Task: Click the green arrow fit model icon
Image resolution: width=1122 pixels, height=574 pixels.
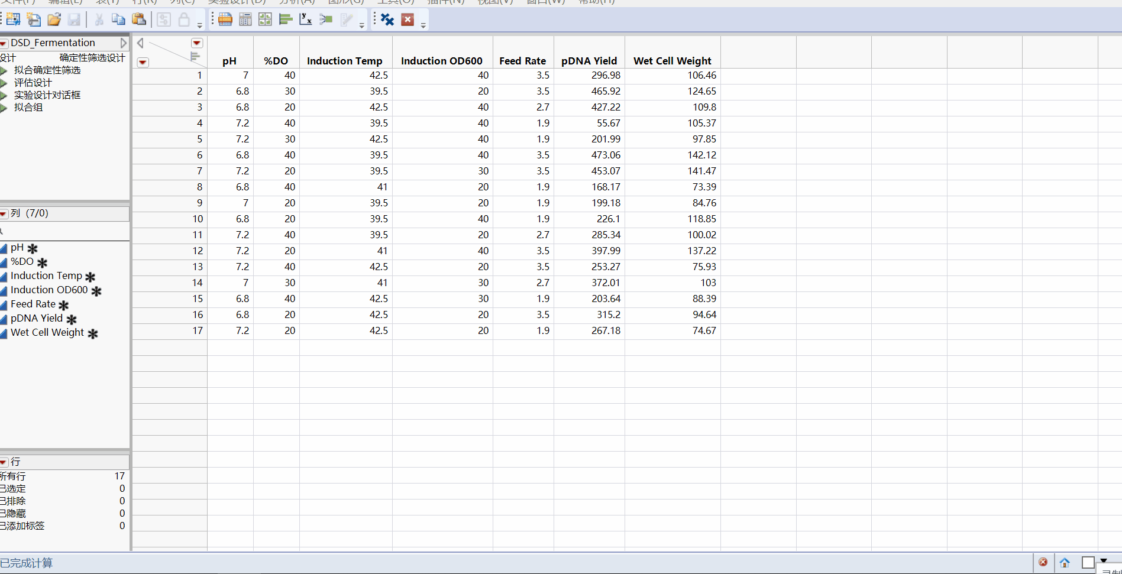Action: click(x=326, y=20)
